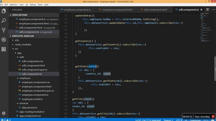Collapse the employee folder
The image size is (216, 121).
tap(18, 78)
